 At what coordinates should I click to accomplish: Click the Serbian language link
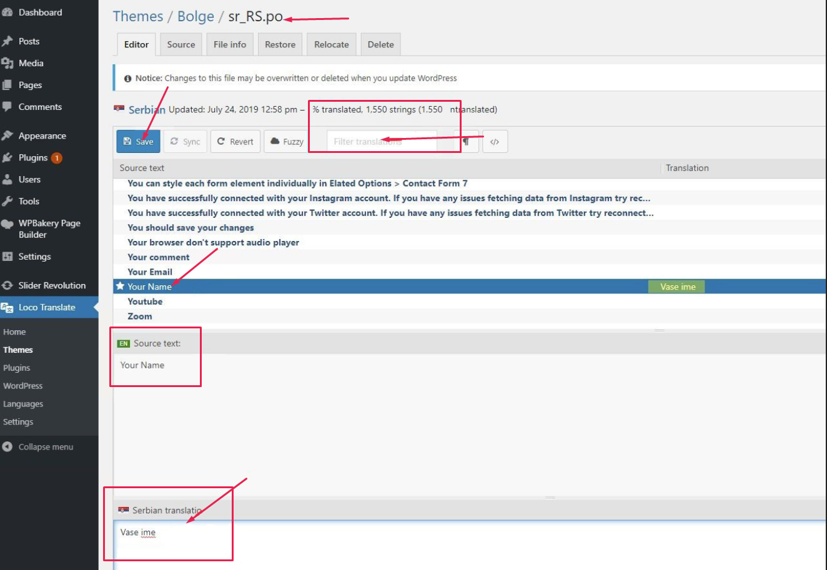pyautogui.click(x=147, y=109)
